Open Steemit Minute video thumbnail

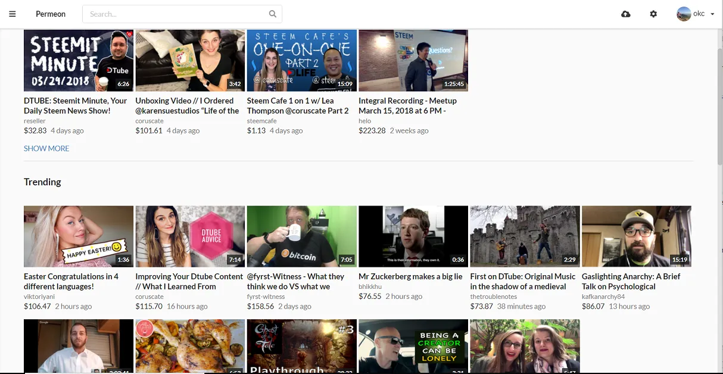point(79,60)
